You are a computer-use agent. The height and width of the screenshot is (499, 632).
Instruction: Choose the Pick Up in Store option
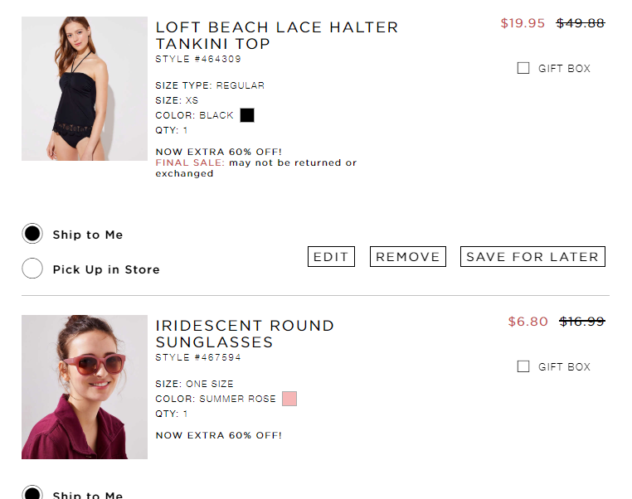point(32,269)
